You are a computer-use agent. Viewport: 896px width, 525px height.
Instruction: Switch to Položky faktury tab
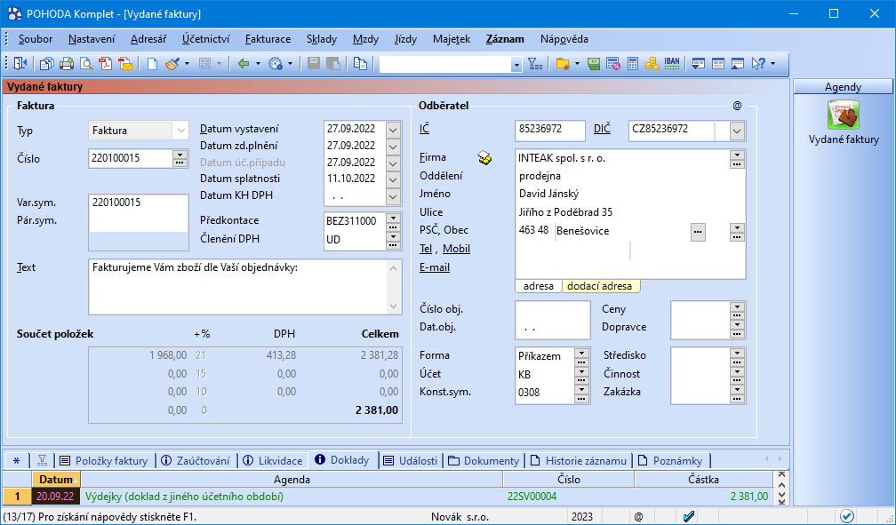(x=105, y=460)
